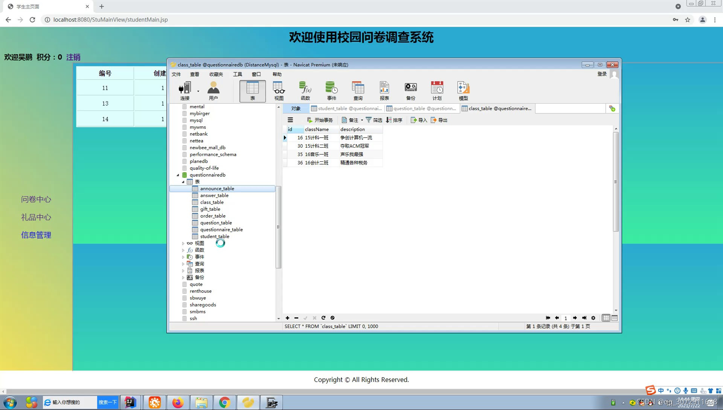Open the 查询 query tool icon
The width and height of the screenshot is (723, 410).
(358, 91)
